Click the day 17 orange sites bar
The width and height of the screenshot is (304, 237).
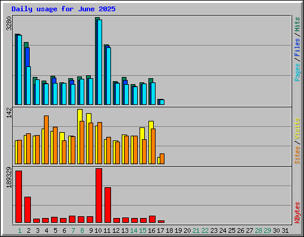pyautogui.click(x=162, y=159)
